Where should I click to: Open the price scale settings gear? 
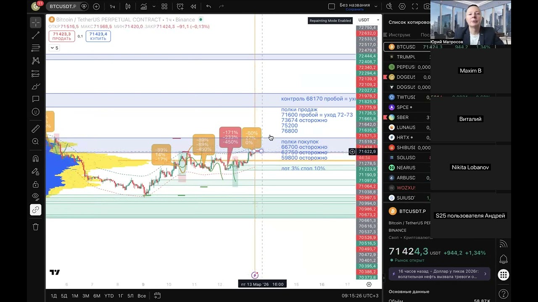point(369,284)
